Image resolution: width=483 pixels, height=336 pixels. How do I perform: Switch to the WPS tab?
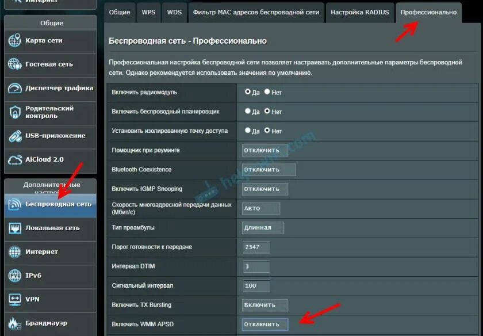tap(148, 13)
